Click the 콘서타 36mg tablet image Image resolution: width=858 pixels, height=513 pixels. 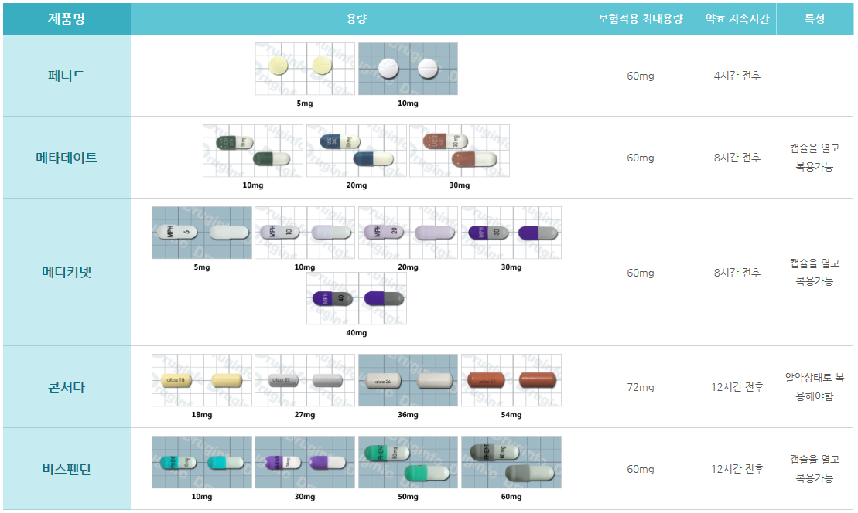click(x=408, y=380)
